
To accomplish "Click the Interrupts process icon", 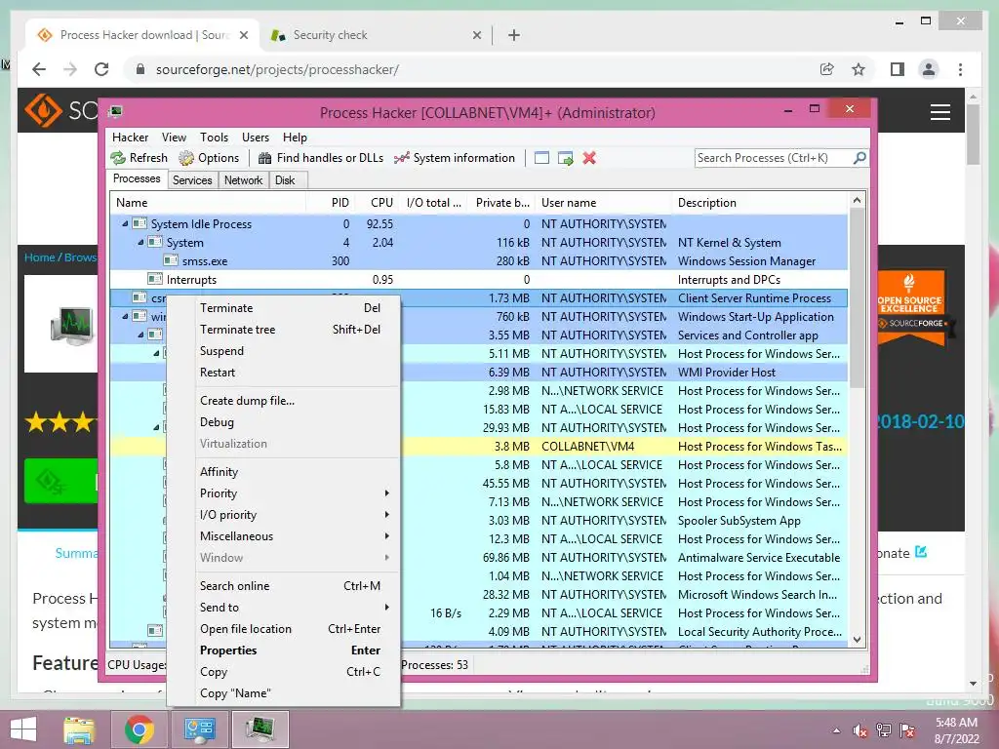I will coord(155,280).
